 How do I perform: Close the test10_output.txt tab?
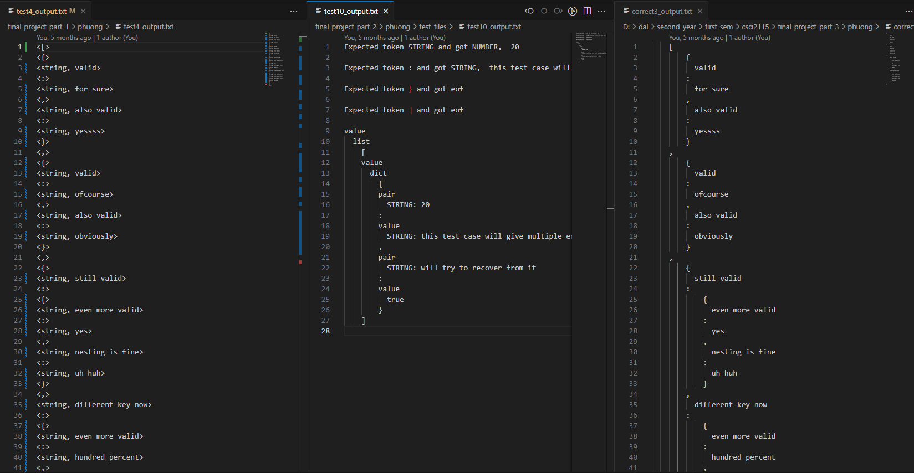pos(386,11)
